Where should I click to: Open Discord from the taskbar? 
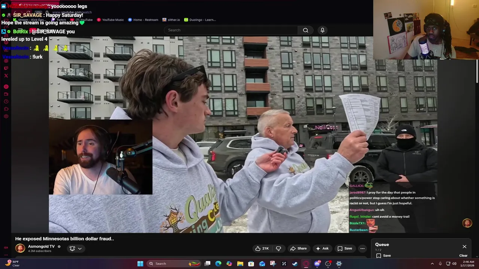(317, 264)
